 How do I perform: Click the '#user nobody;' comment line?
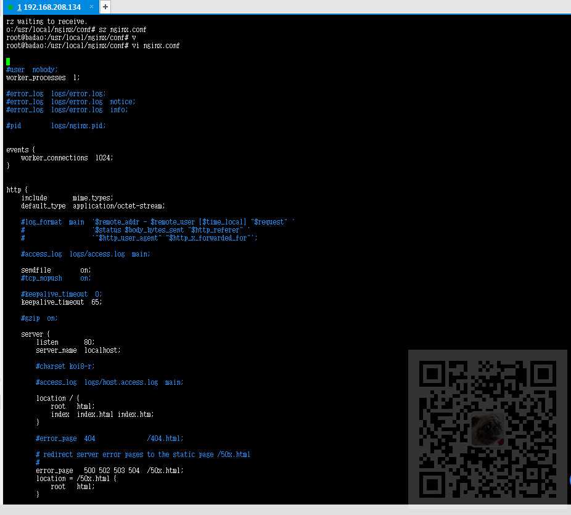31,70
